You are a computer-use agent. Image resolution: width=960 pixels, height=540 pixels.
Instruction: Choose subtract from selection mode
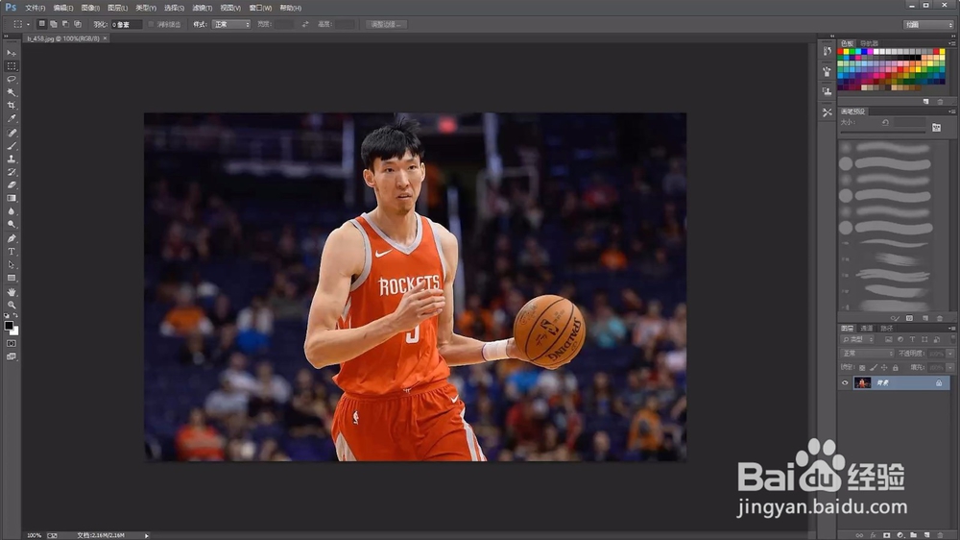point(65,25)
